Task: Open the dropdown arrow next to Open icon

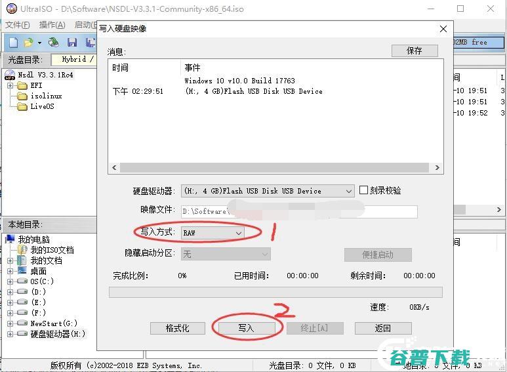Action: (39, 43)
